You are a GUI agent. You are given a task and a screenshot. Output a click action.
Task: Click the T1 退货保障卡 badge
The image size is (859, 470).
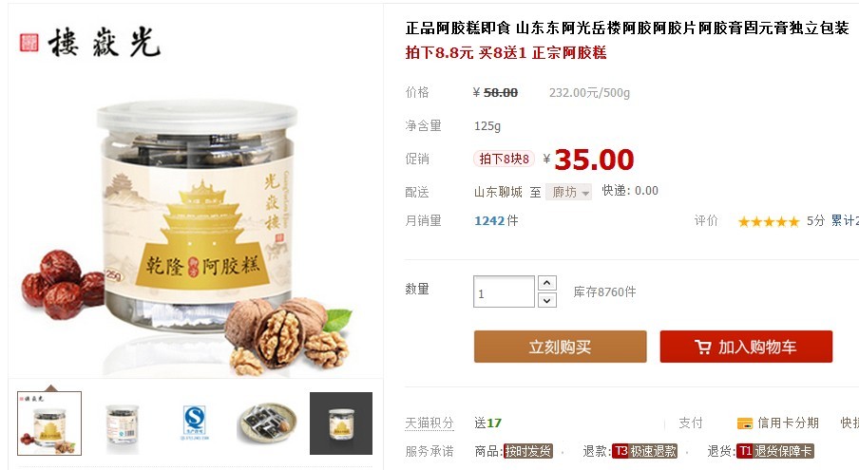pos(775,451)
